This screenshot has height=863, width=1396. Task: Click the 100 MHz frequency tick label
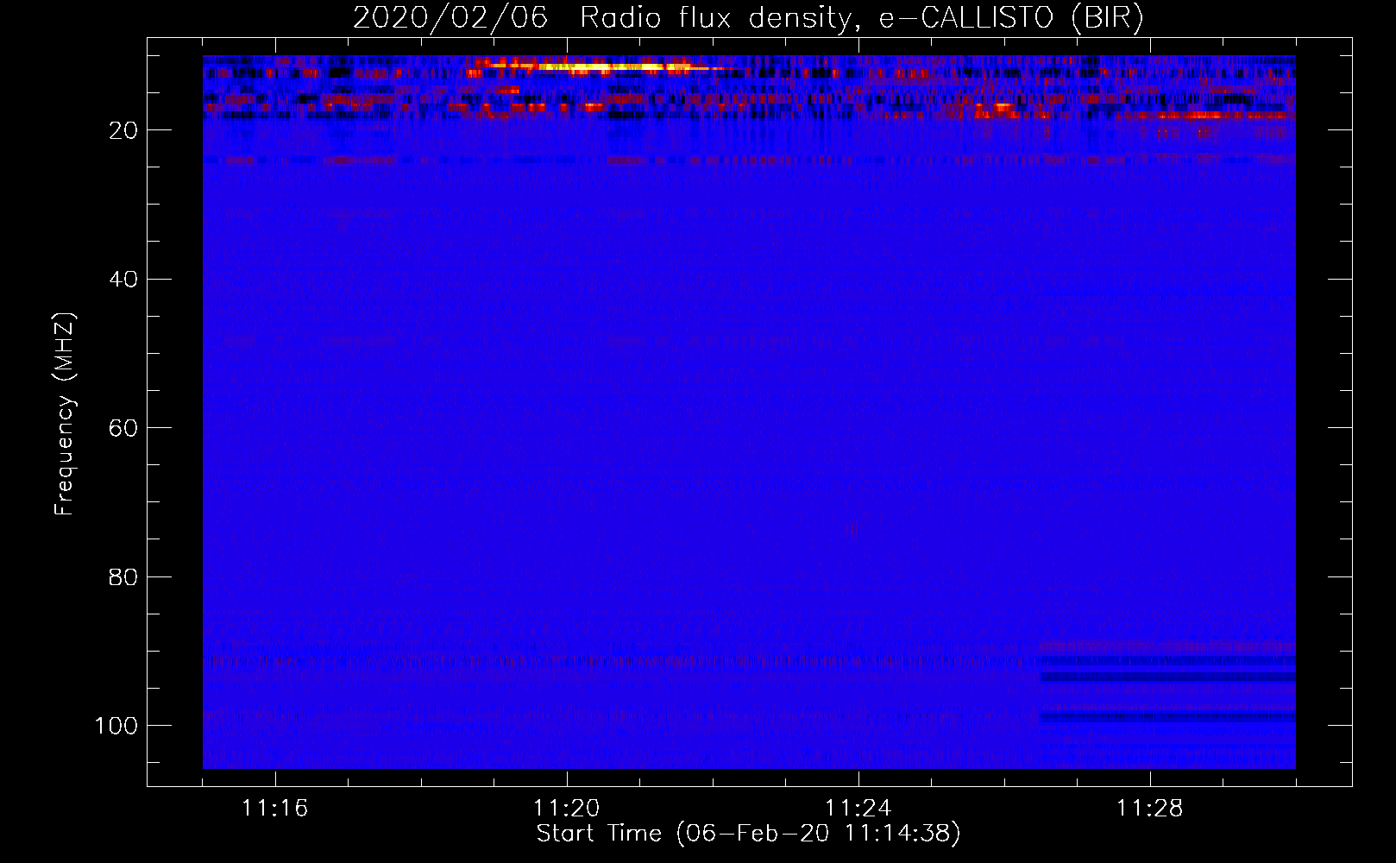coord(116,726)
